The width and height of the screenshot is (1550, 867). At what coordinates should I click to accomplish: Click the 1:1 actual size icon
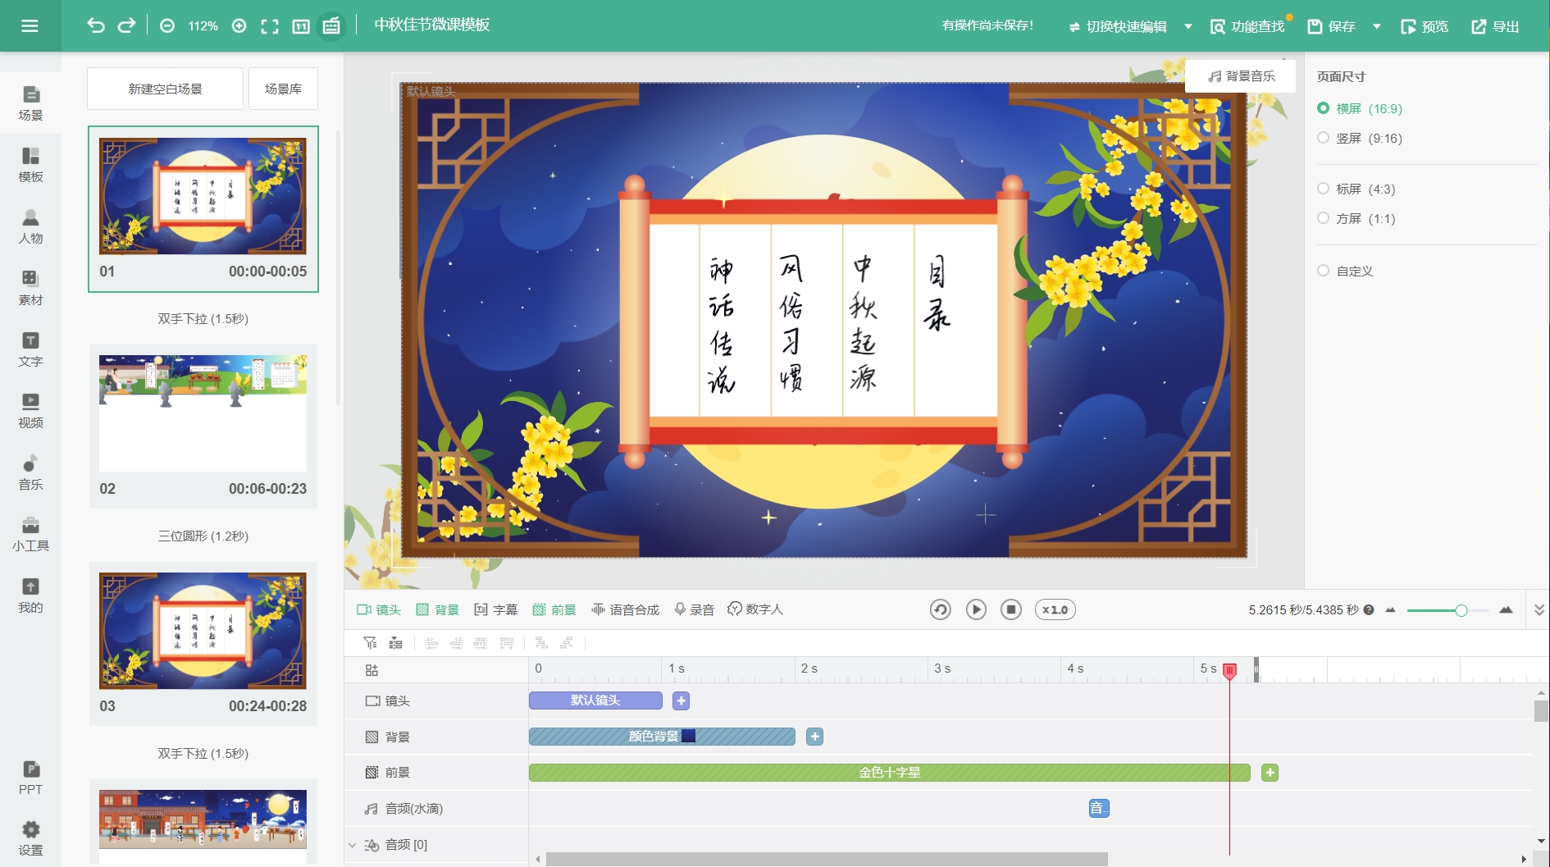point(301,26)
